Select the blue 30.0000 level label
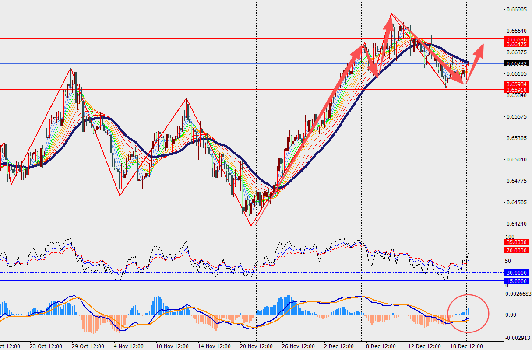This screenshot has width=532, height=350. [x=516, y=272]
